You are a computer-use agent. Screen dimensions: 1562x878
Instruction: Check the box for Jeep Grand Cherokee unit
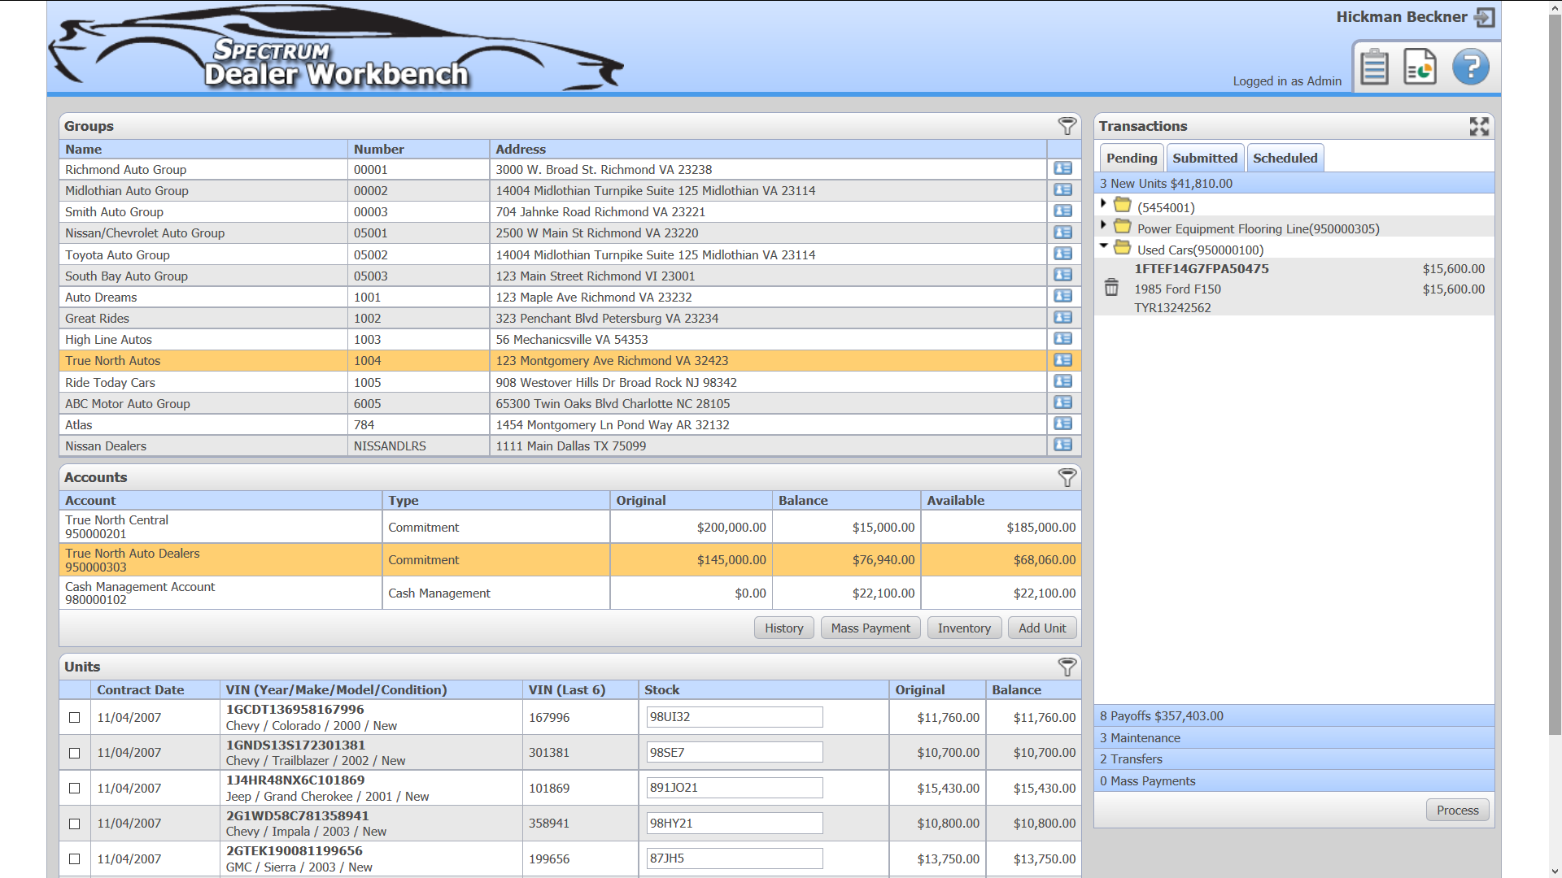pyautogui.click(x=74, y=788)
